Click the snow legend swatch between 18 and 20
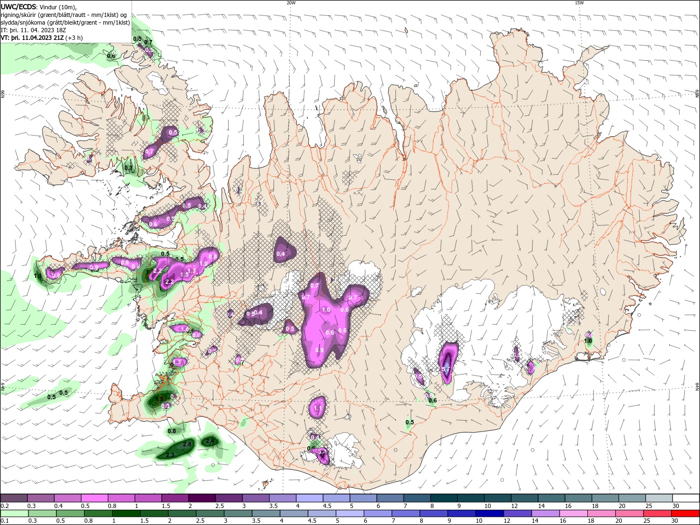700x525 pixels. (605, 498)
